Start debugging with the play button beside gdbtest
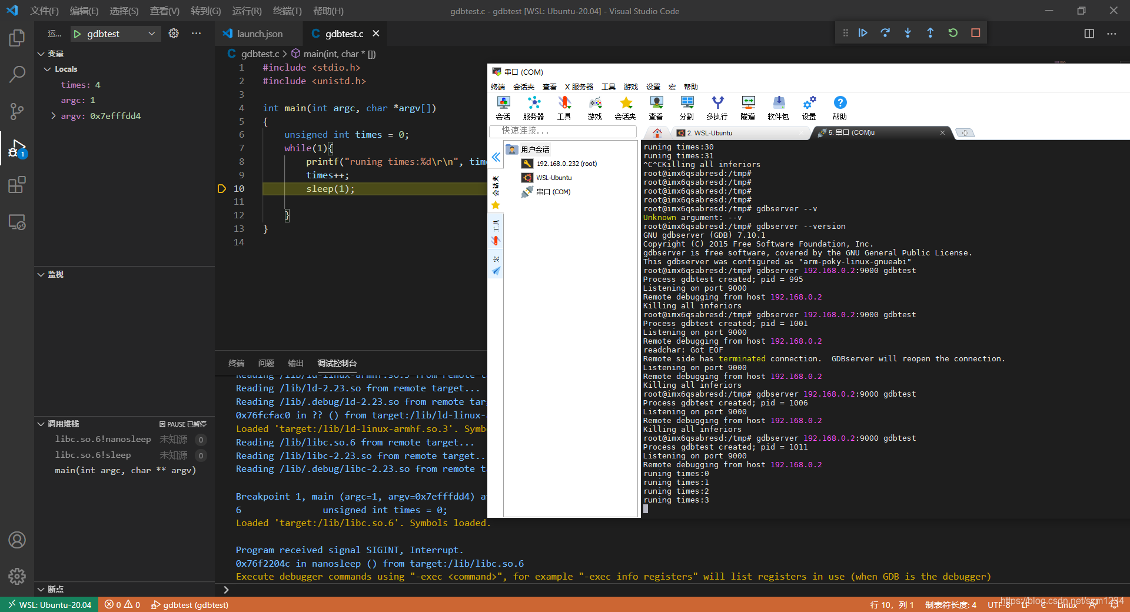1130x612 pixels. pyautogui.click(x=77, y=34)
